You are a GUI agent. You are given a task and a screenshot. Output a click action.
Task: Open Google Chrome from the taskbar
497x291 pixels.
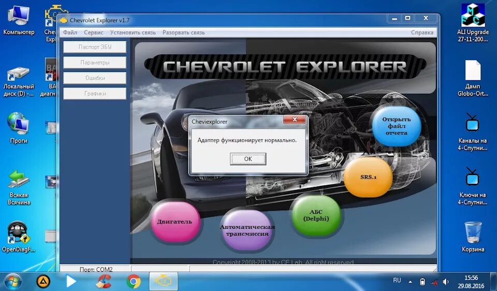(134, 281)
